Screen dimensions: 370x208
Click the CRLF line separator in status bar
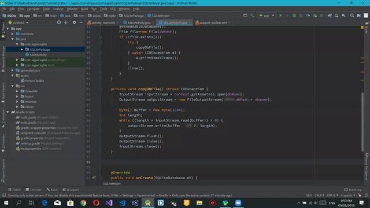click(x=319, y=195)
